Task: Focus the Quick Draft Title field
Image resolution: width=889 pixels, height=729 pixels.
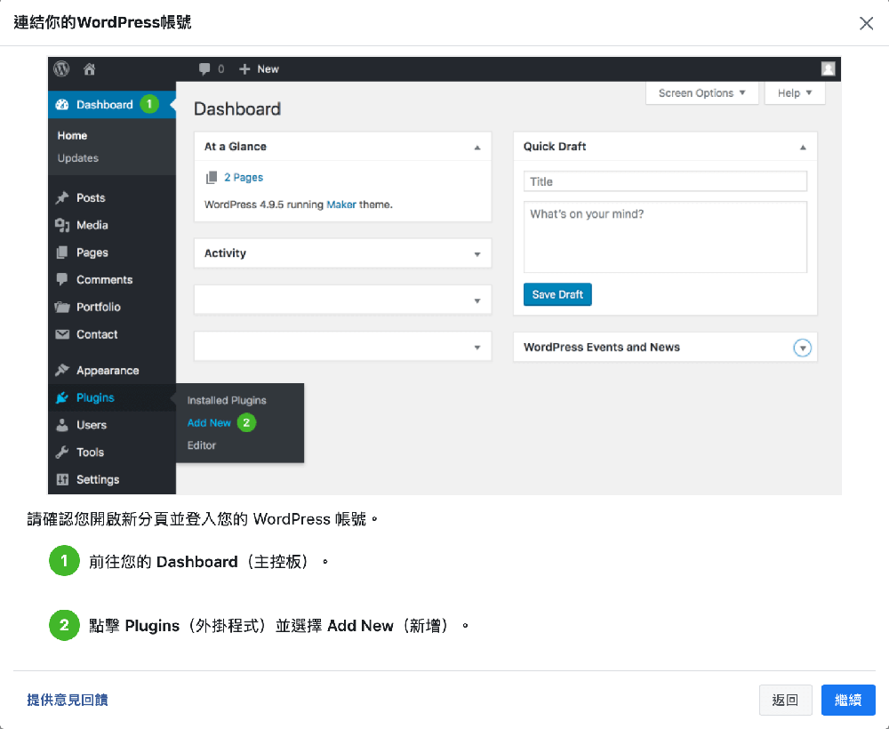Action: (665, 181)
